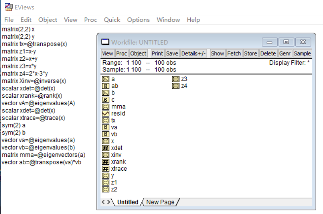Viewport: 323px width, 214px height.
Task: Open the Quick menu
Action: point(112,20)
